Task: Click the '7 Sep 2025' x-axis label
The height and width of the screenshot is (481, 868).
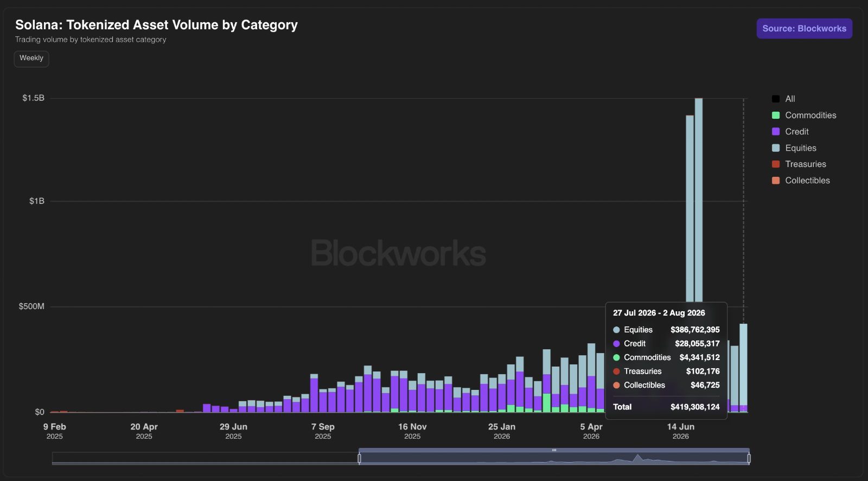Action: (323, 431)
